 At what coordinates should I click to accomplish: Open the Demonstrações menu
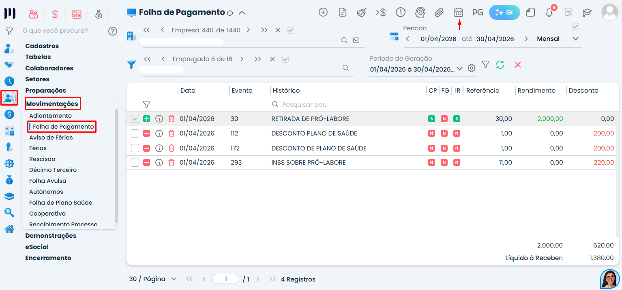(51, 235)
